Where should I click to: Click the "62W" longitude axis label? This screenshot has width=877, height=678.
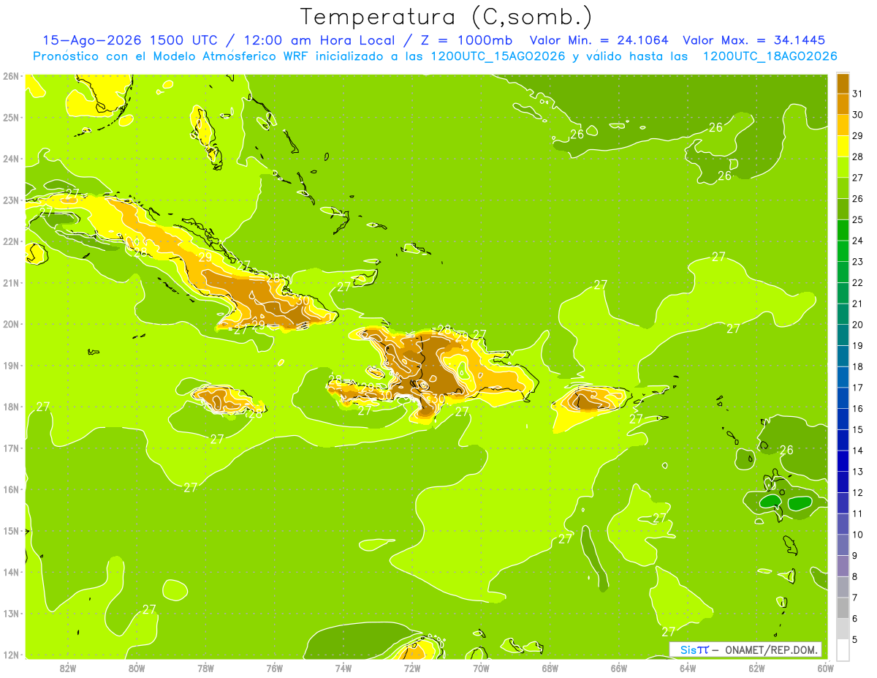click(x=756, y=668)
